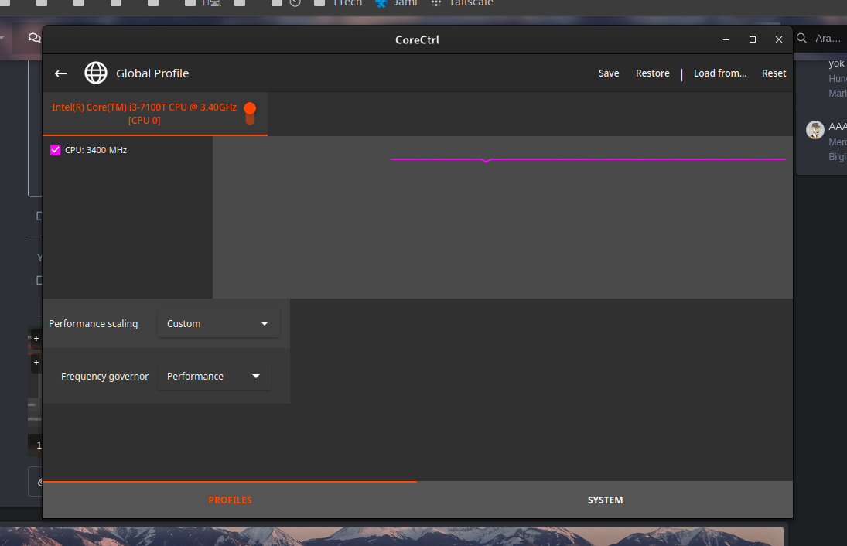Click the Frequency governor label

[104, 377]
